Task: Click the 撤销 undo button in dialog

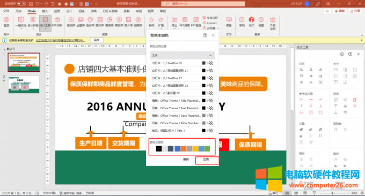Action: 186,160
